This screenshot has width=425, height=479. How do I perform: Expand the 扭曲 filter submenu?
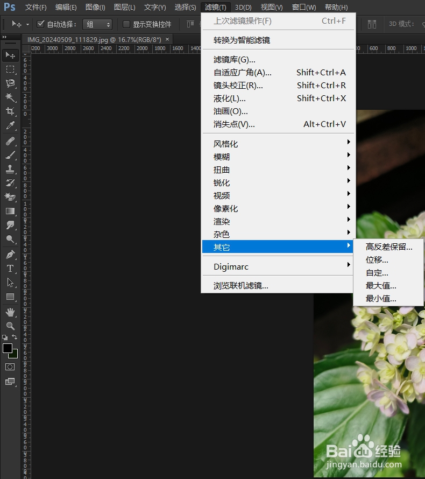(278, 170)
